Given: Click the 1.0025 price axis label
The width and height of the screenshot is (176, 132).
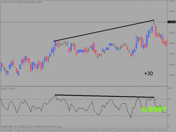Looking at the screenshot, I should [171, 75].
